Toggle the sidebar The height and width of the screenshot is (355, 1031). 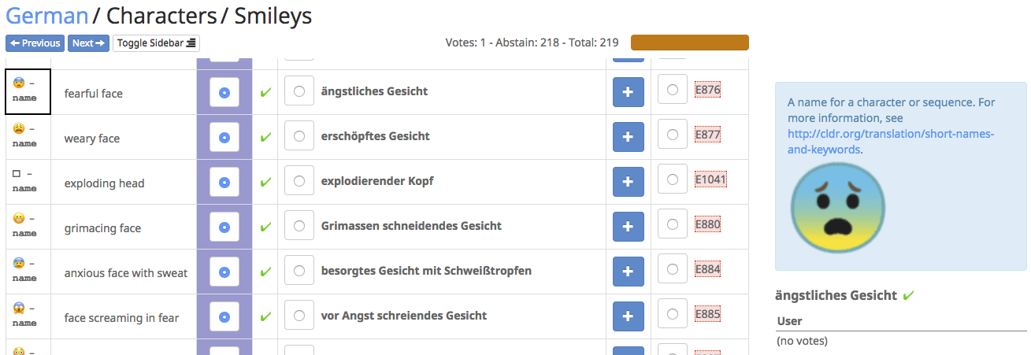click(158, 43)
